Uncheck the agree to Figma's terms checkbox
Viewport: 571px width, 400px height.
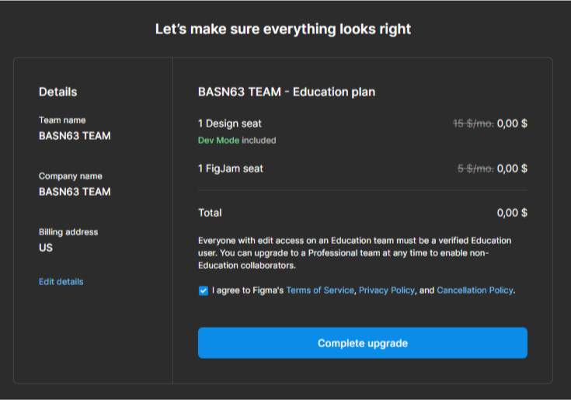[204, 290]
